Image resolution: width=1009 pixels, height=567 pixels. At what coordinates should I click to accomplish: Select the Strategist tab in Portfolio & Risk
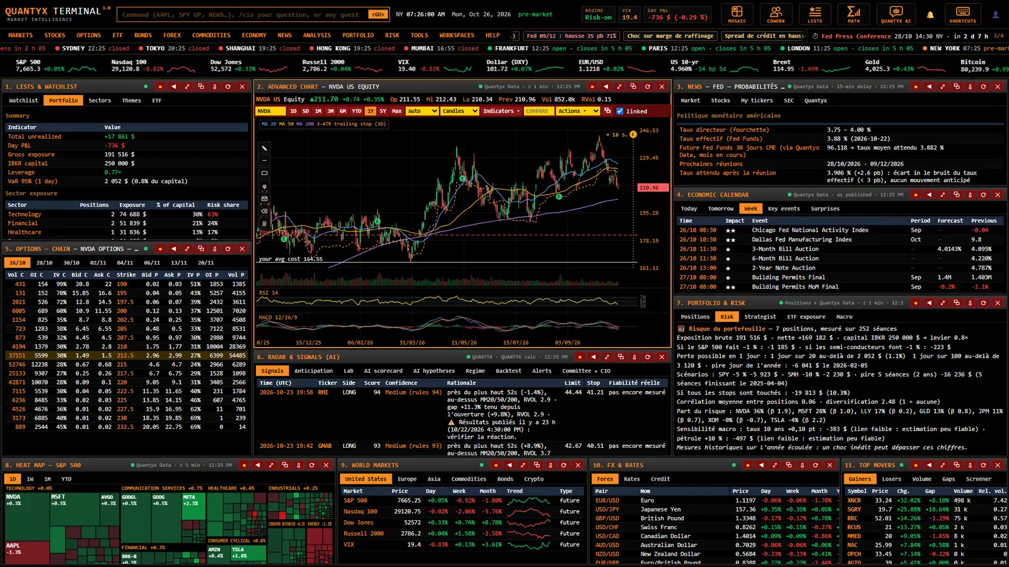click(760, 316)
